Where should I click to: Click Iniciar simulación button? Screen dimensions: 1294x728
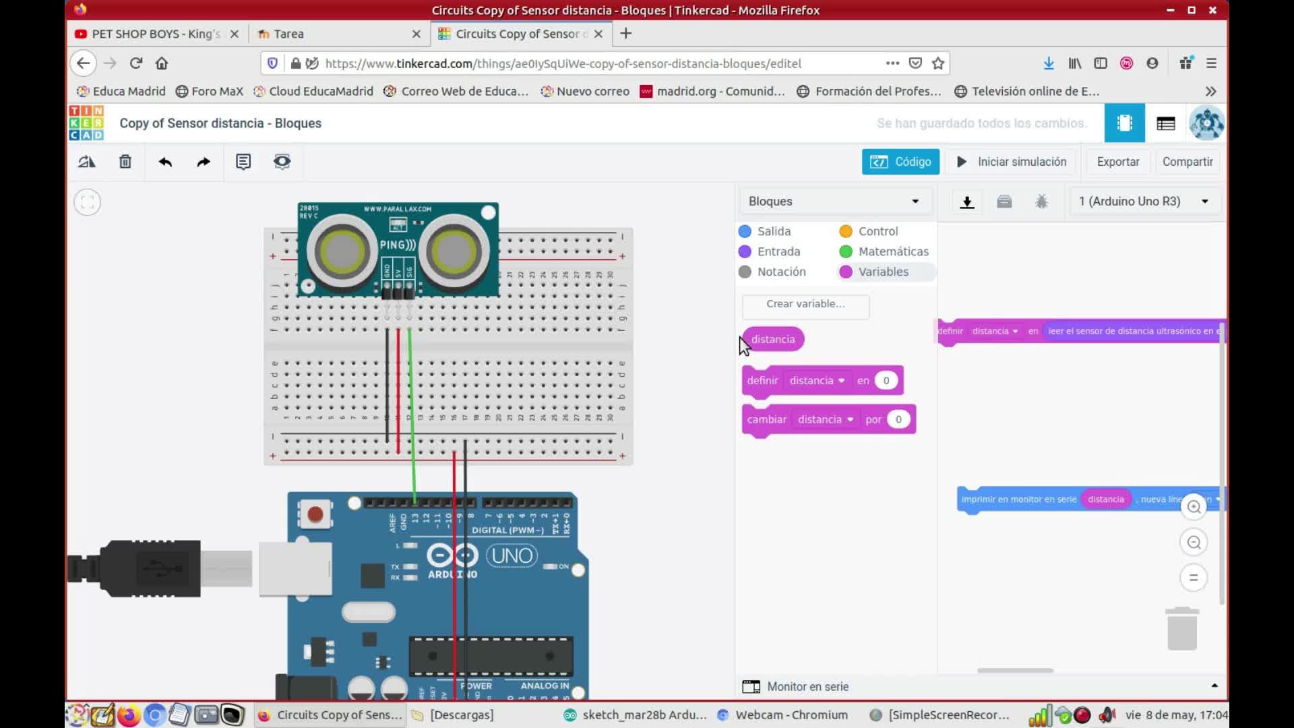(x=1012, y=162)
